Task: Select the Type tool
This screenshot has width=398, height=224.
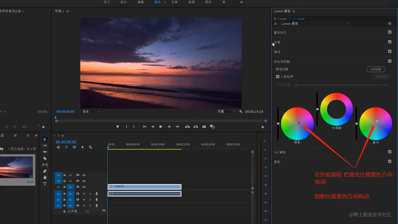Action: coord(45,184)
